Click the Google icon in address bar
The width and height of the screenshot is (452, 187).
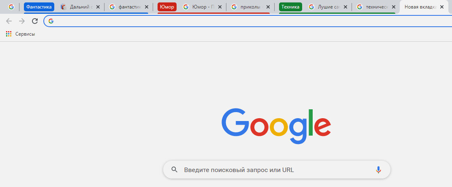point(51,21)
